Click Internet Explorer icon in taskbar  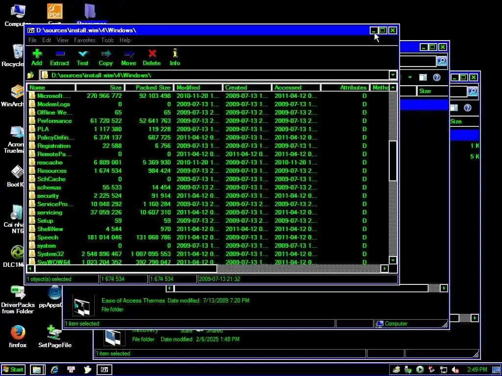pyautogui.click(x=54, y=370)
